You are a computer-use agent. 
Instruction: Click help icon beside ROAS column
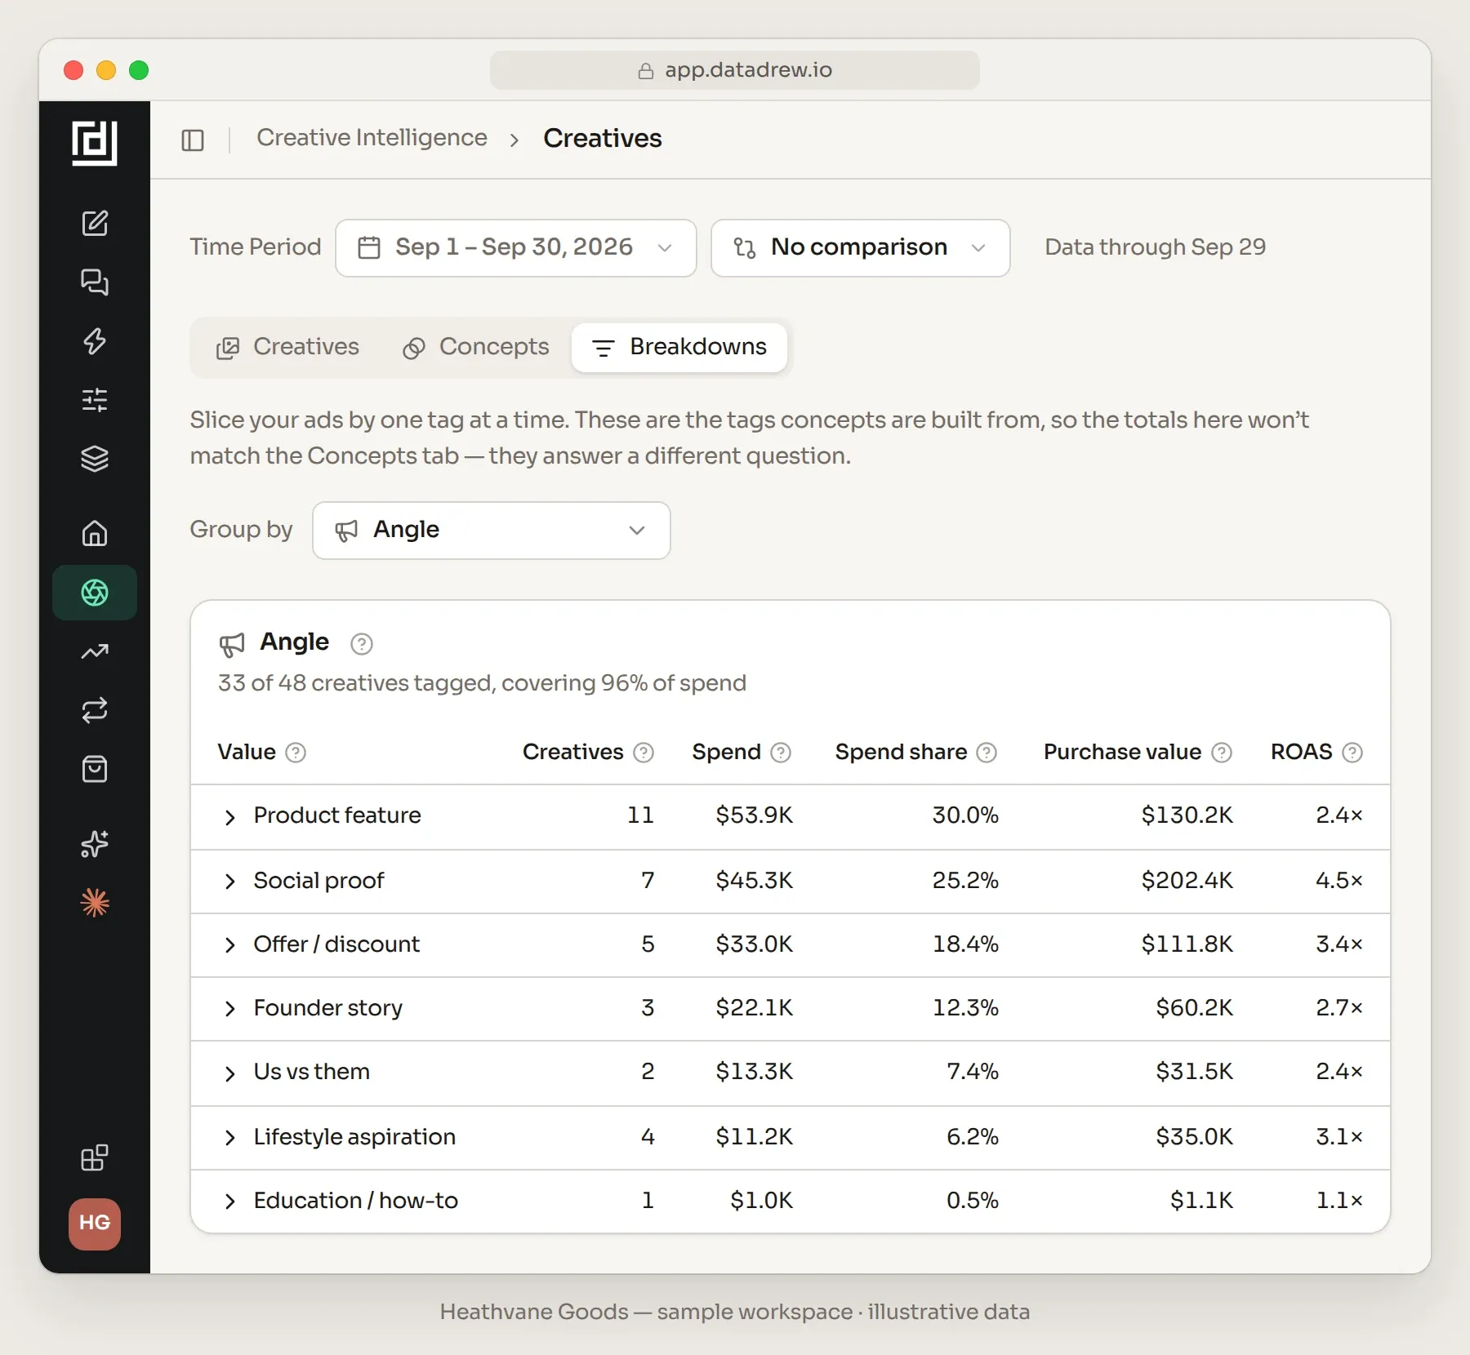click(1352, 753)
